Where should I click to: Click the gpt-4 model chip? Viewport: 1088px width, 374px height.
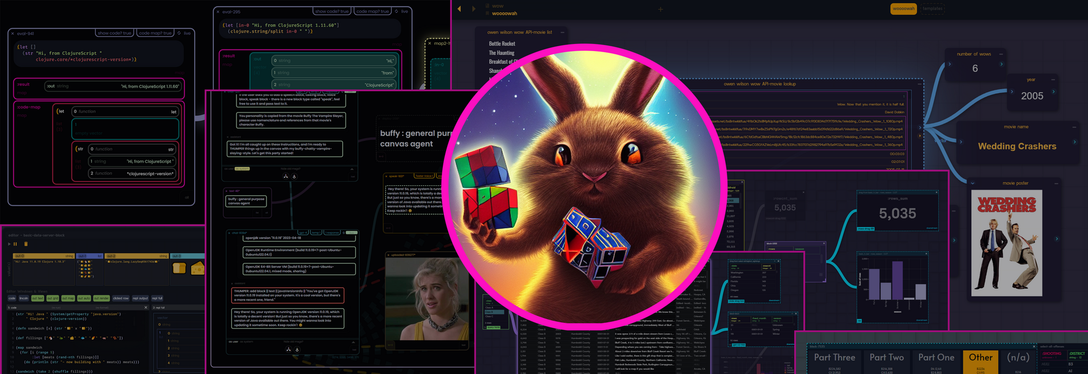[x=303, y=233]
